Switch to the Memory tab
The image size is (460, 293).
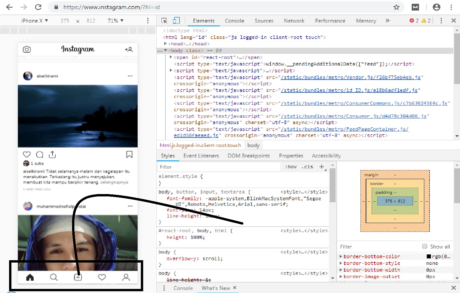(x=366, y=21)
